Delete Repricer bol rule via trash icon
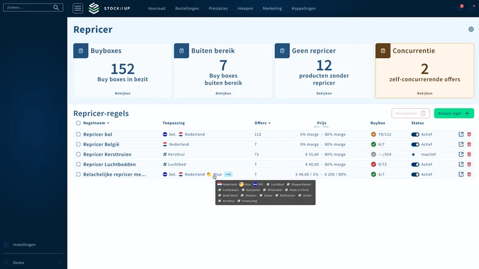Screen dimensions: 479x269 point(469,134)
